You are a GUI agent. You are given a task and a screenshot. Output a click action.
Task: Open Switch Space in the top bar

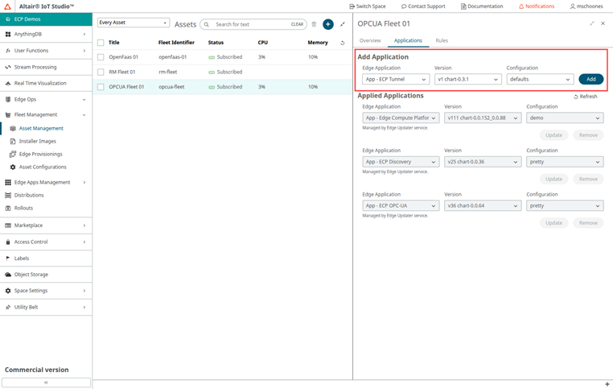tap(368, 6)
